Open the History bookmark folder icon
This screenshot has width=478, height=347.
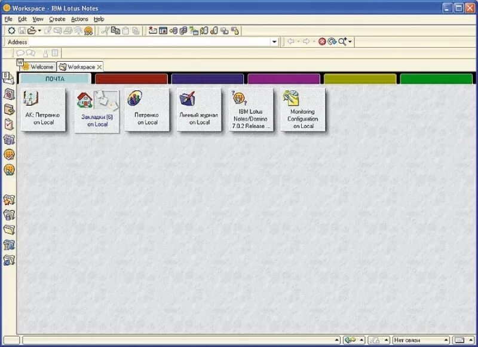9,245
